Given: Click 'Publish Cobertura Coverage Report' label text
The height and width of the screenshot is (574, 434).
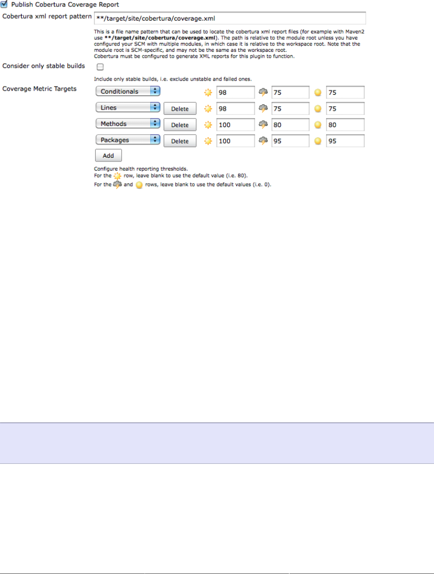Looking at the screenshot, I should [x=65, y=5].
